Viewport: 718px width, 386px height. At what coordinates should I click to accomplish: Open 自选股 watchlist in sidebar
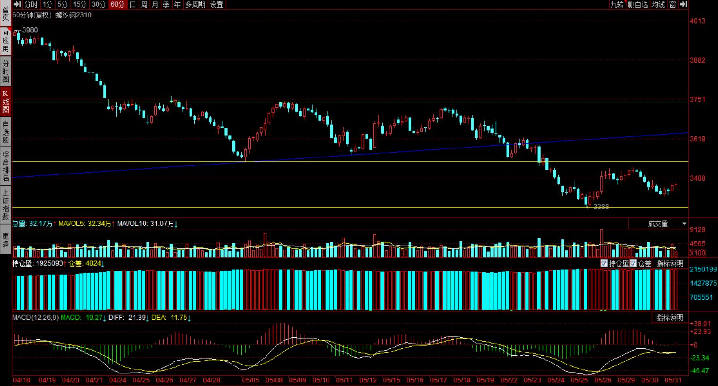[x=5, y=132]
